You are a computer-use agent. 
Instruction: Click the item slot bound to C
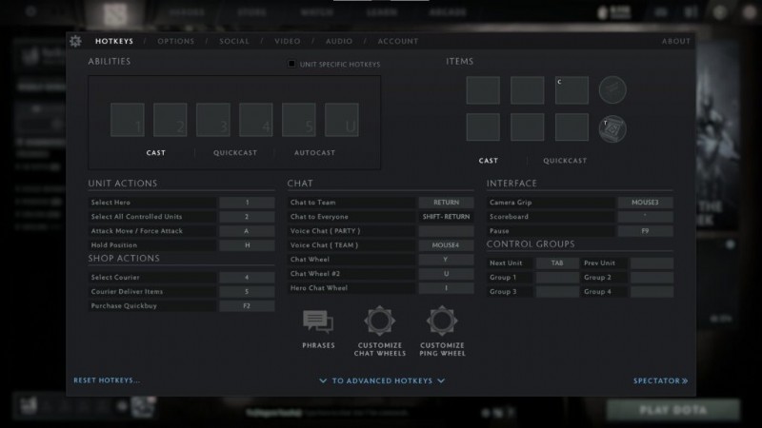(x=571, y=90)
